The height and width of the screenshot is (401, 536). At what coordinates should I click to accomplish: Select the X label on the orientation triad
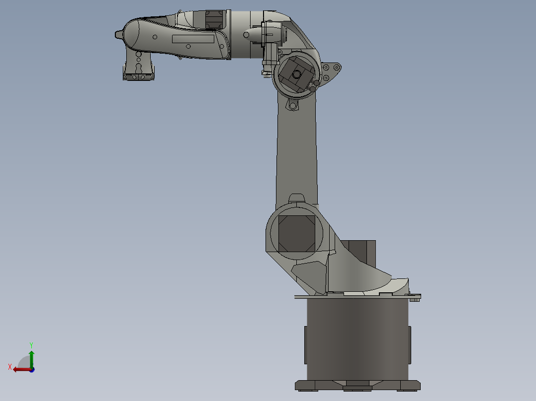coord(10,366)
